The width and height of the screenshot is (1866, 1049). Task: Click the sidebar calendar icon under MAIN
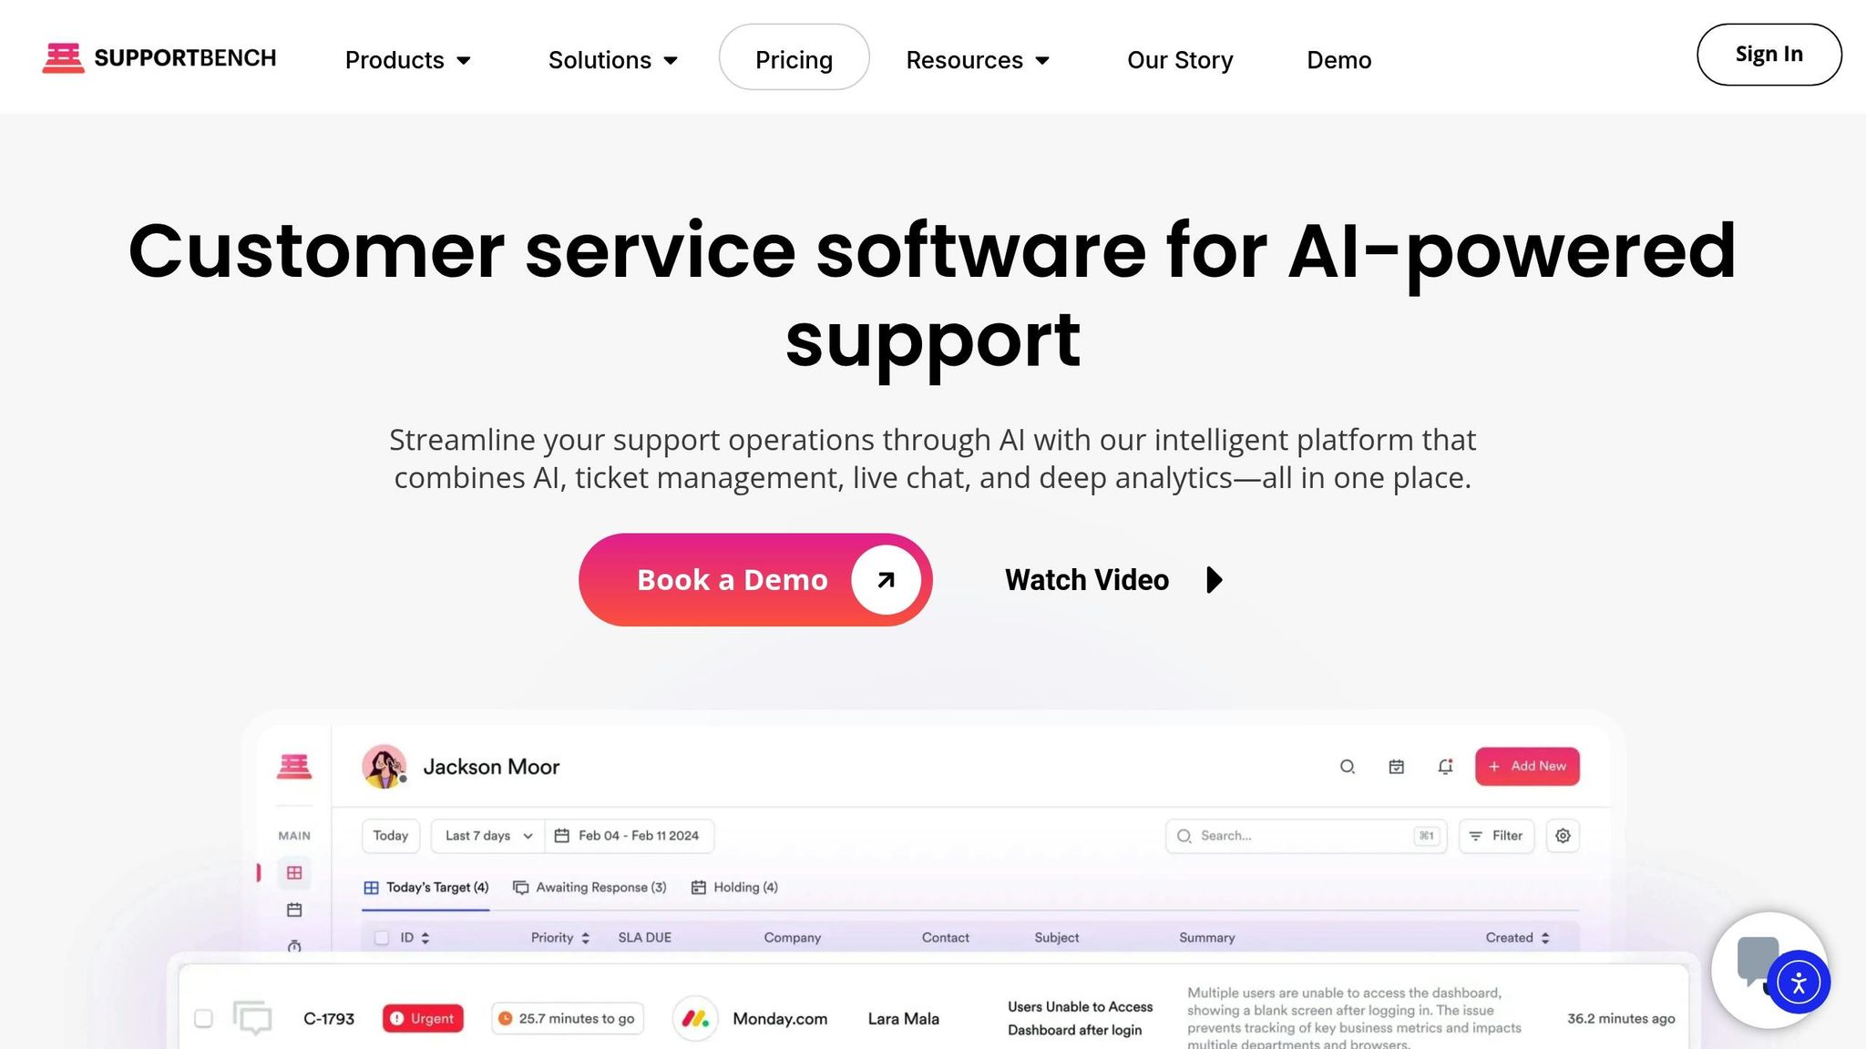[x=294, y=910]
